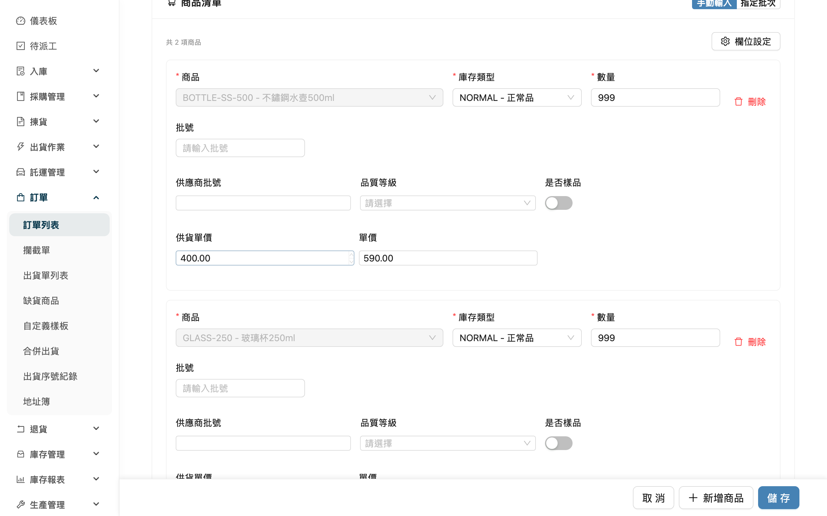Viewport: 827px width, 516px height.
Task: Click the 揀貨 document icon
Action: (x=20, y=122)
